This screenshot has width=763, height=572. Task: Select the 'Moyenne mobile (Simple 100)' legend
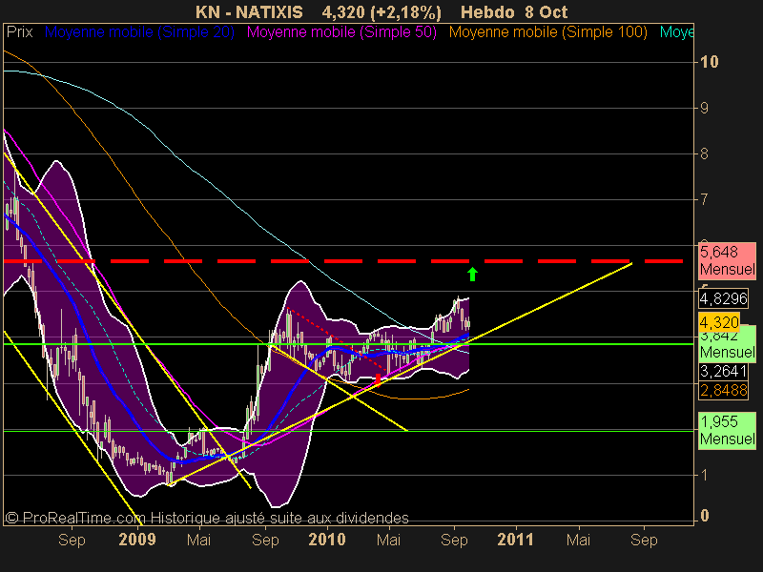[x=547, y=32]
